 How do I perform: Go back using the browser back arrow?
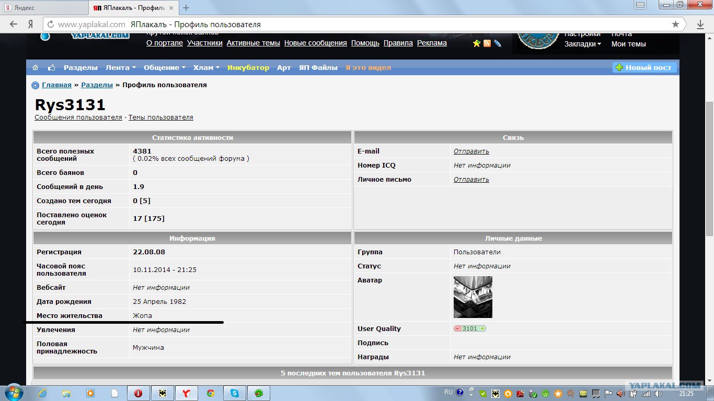click(x=14, y=24)
